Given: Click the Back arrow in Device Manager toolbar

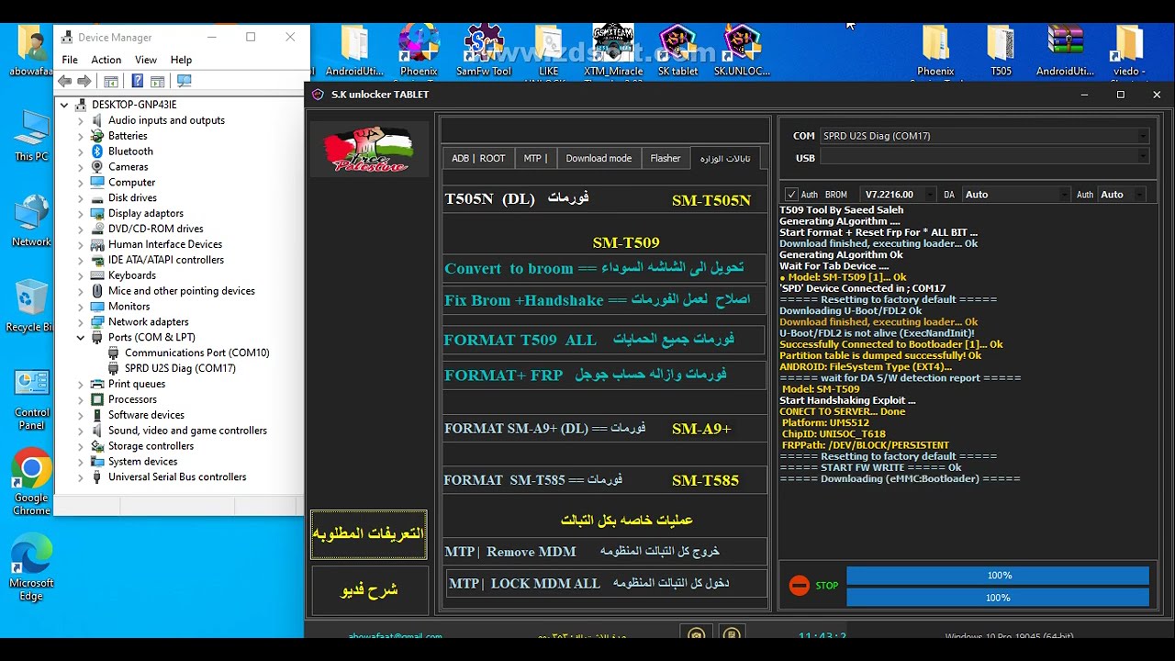Looking at the screenshot, I should [x=65, y=81].
